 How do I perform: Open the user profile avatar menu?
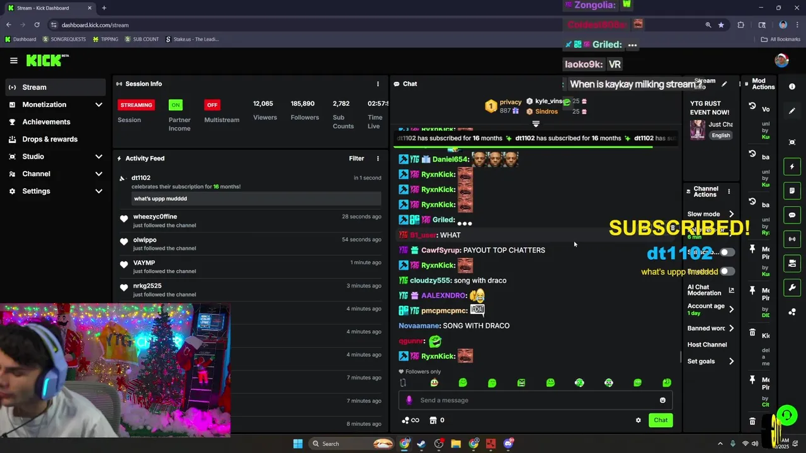click(x=781, y=60)
